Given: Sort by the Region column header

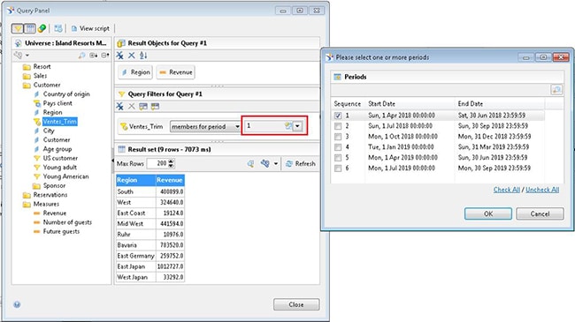Looking at the screenshot, I should 135,180.
